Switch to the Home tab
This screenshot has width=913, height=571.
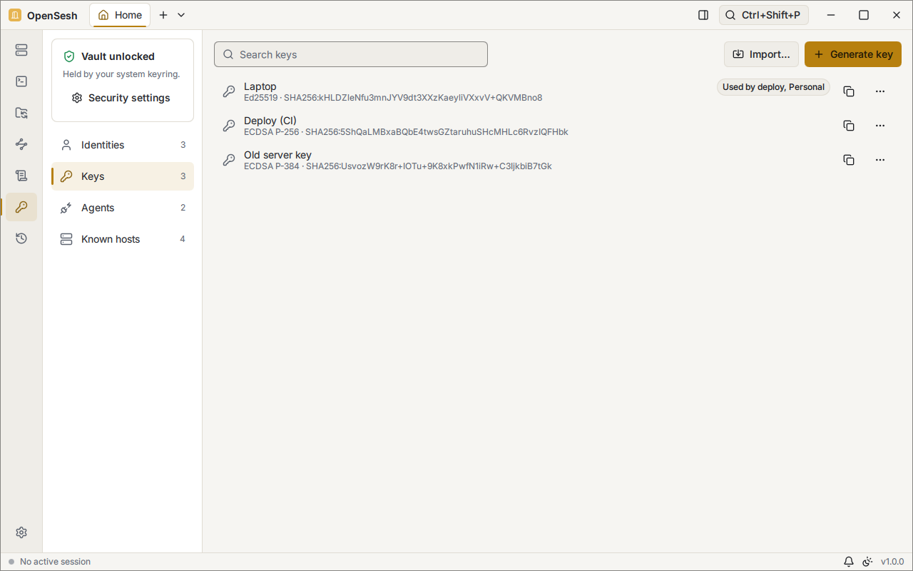[x=120, y=15]
